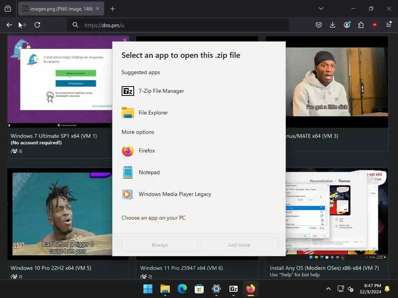The image size is (398, 298).
Task: Switch to 7-Zip on the taskbar
Action: (233, 289)
